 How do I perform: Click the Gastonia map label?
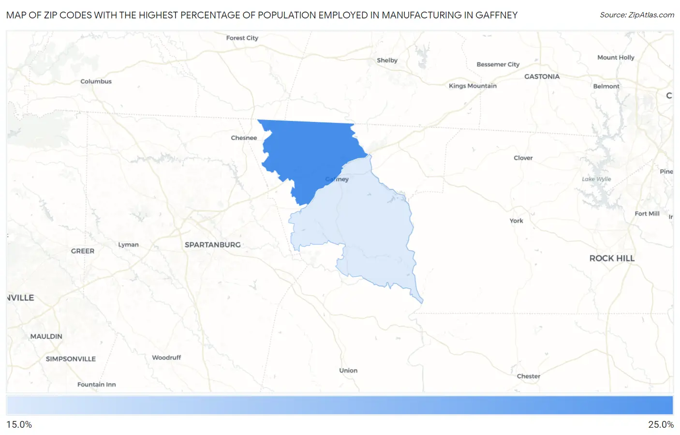[542, 76]
